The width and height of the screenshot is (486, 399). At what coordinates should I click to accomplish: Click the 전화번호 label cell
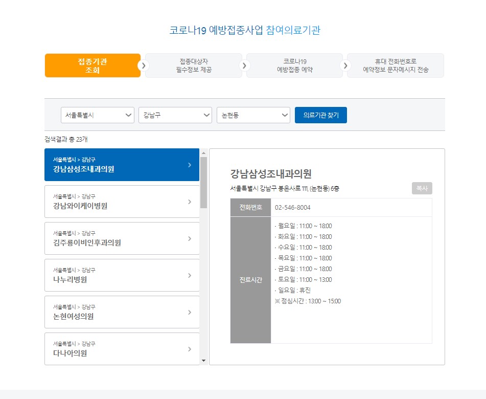tap(250, 208)
